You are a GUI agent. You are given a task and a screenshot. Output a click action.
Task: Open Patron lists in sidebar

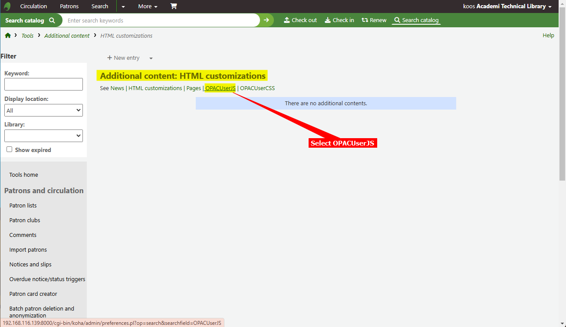pos(23,206)
